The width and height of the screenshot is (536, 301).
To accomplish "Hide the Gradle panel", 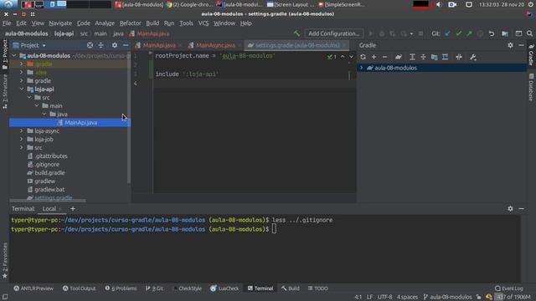I will pos(521,45).
